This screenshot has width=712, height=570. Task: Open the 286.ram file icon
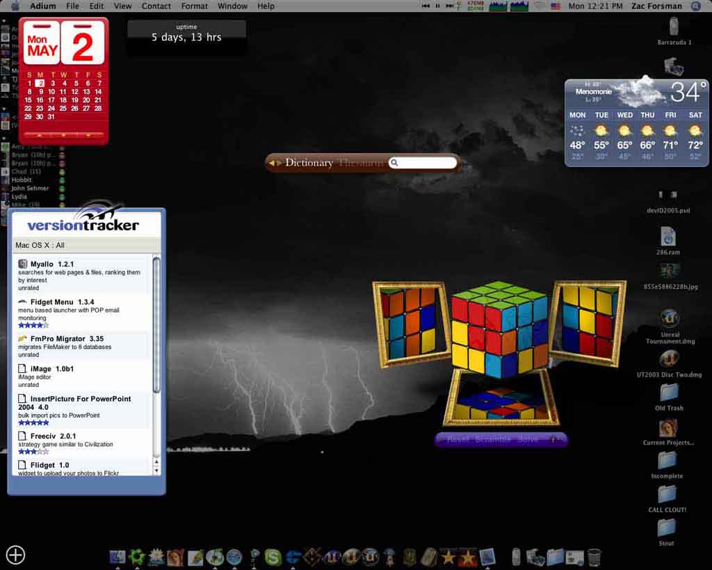point(667,237)
